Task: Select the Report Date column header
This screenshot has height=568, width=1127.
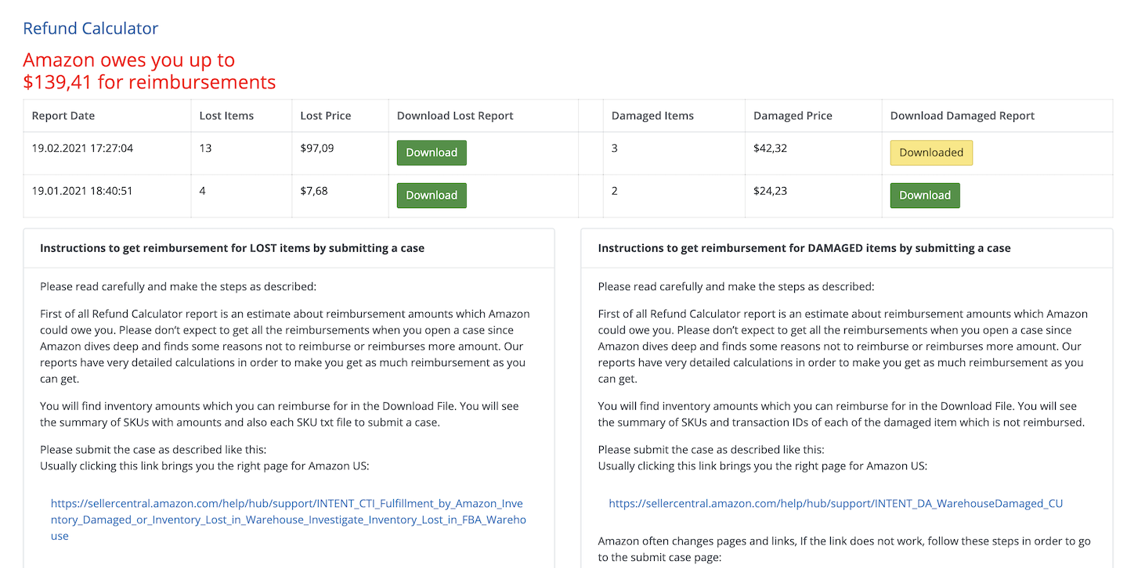Action: 63,116
